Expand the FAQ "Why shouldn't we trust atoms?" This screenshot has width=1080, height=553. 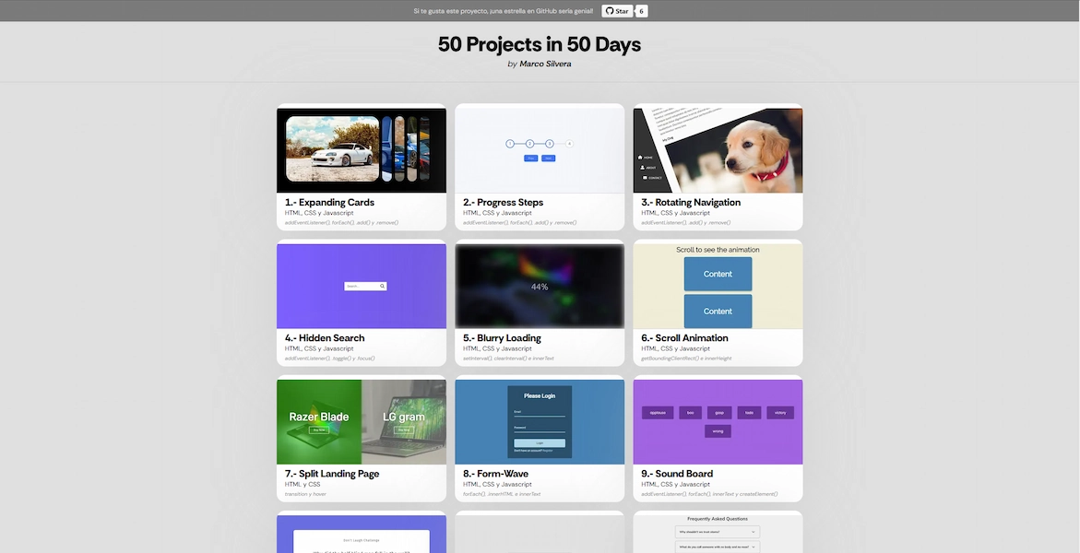[x=718, y=532]
